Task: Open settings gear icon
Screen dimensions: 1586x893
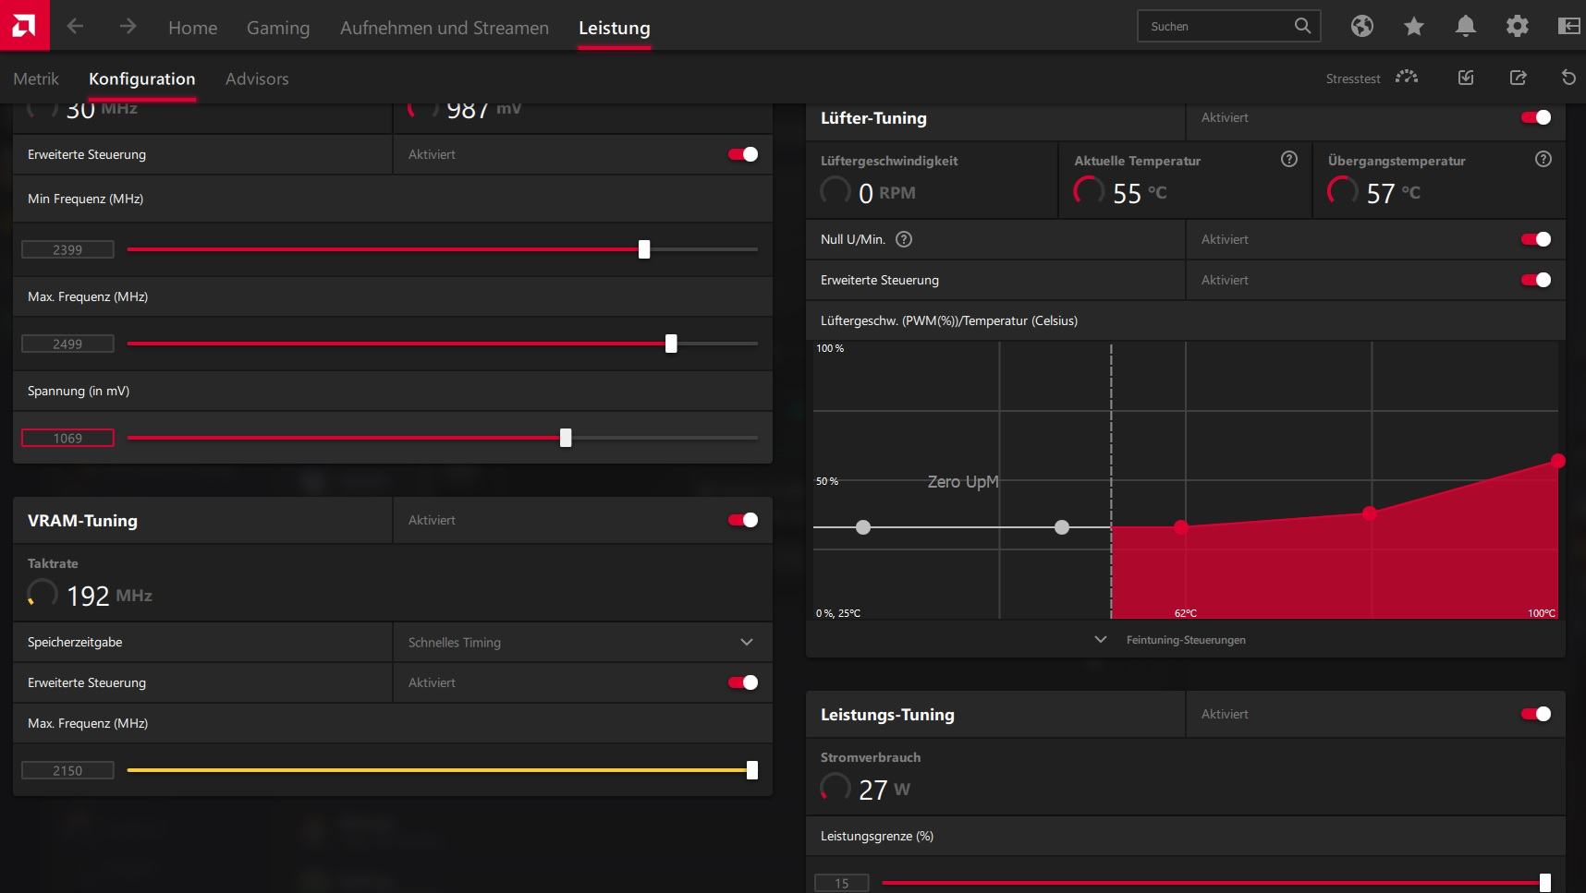Action: coord(1517,27)
